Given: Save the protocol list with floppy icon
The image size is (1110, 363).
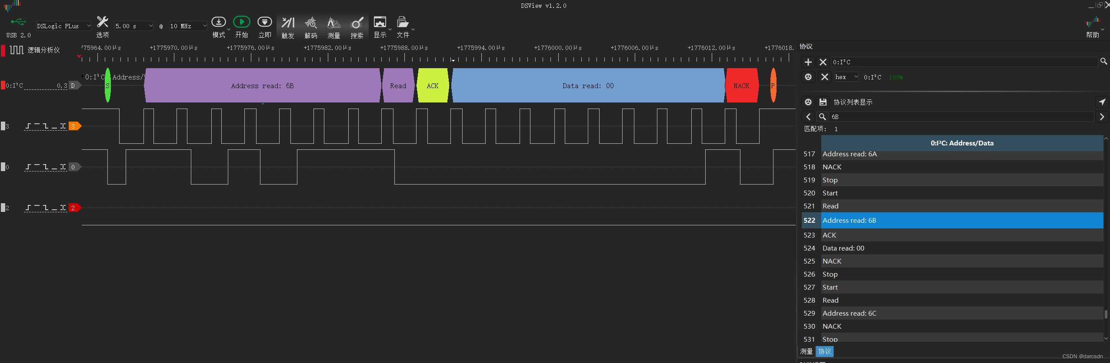Looking at the screenshot, I should tap(823, 102).
